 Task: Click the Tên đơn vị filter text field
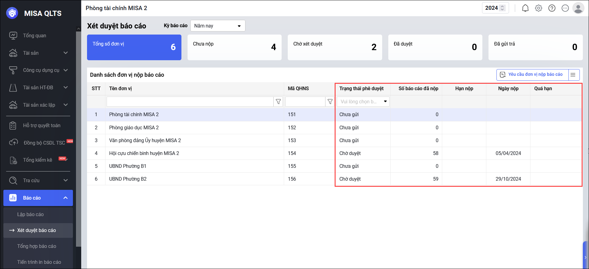pos(190,101)
